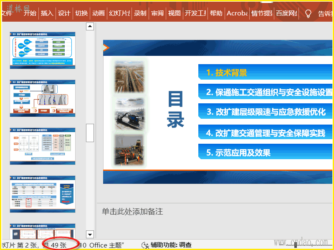Click the 1. 技术背景 heading on slide
This screenshot has width=334, height=250.
[x=227, y=72]
